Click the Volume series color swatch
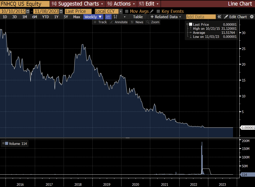Screen dimensions: 255x187 (x=7, y=143)
